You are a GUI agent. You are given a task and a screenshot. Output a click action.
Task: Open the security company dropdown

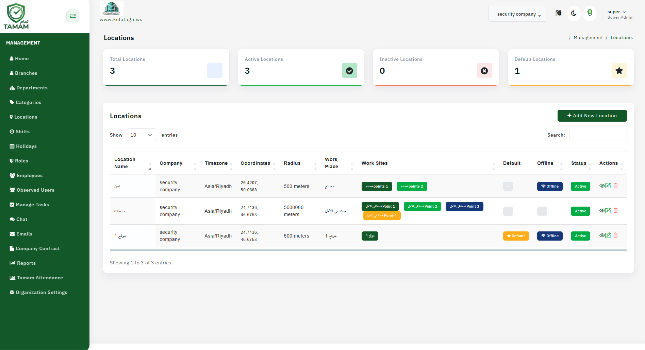[517, 14]
